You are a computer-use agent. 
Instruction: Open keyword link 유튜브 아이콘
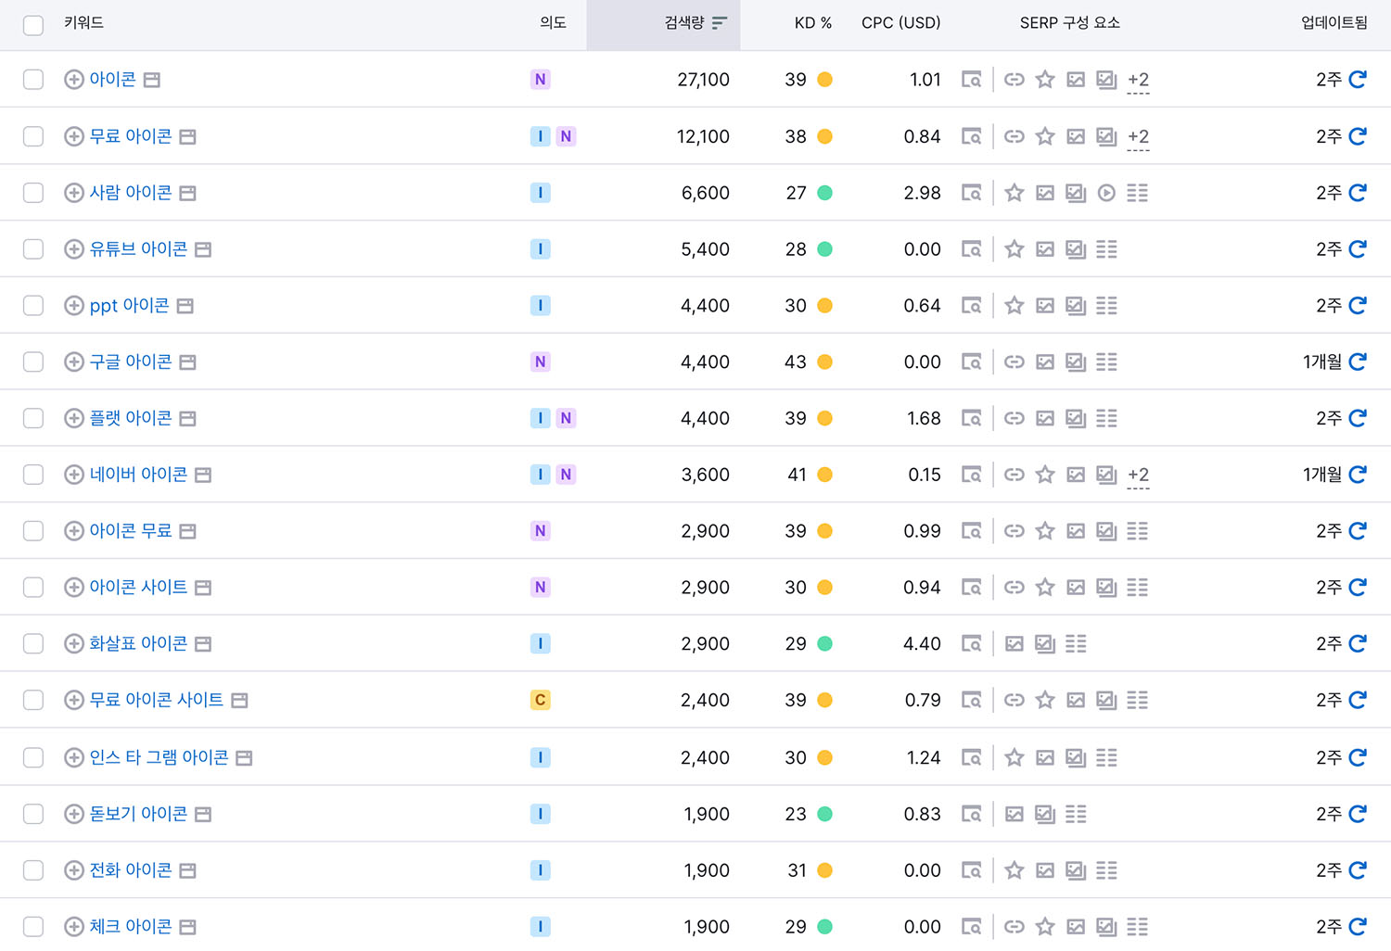tap(138, 249)
